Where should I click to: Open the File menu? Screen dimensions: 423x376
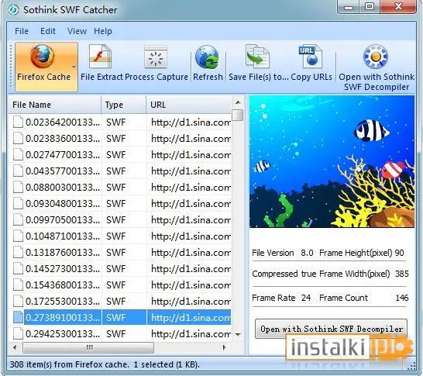22,31
